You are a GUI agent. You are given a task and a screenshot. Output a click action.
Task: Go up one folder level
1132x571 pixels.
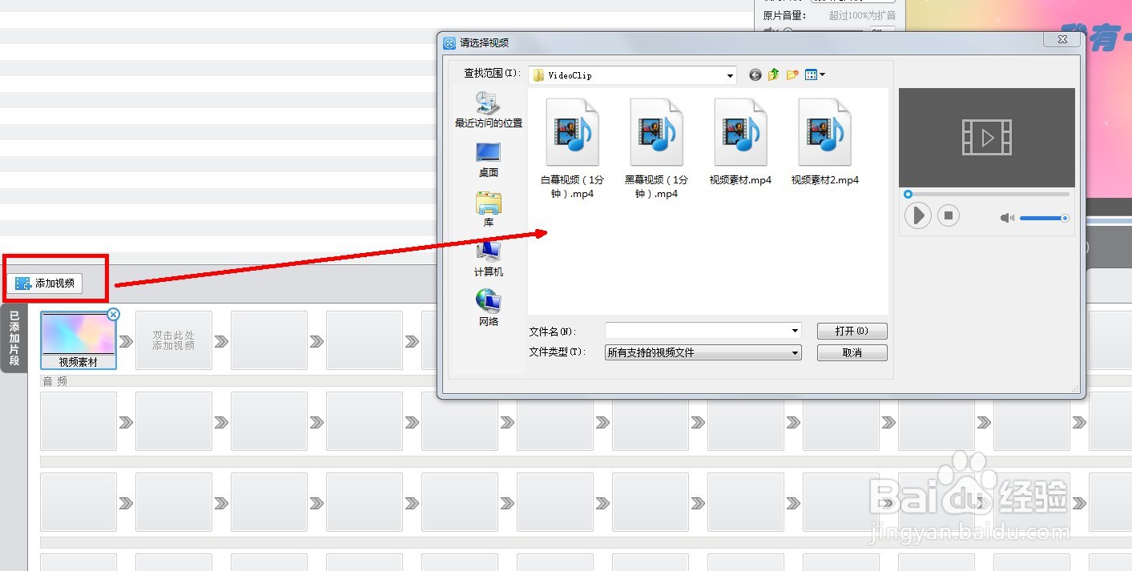click(x=773, y=74)
